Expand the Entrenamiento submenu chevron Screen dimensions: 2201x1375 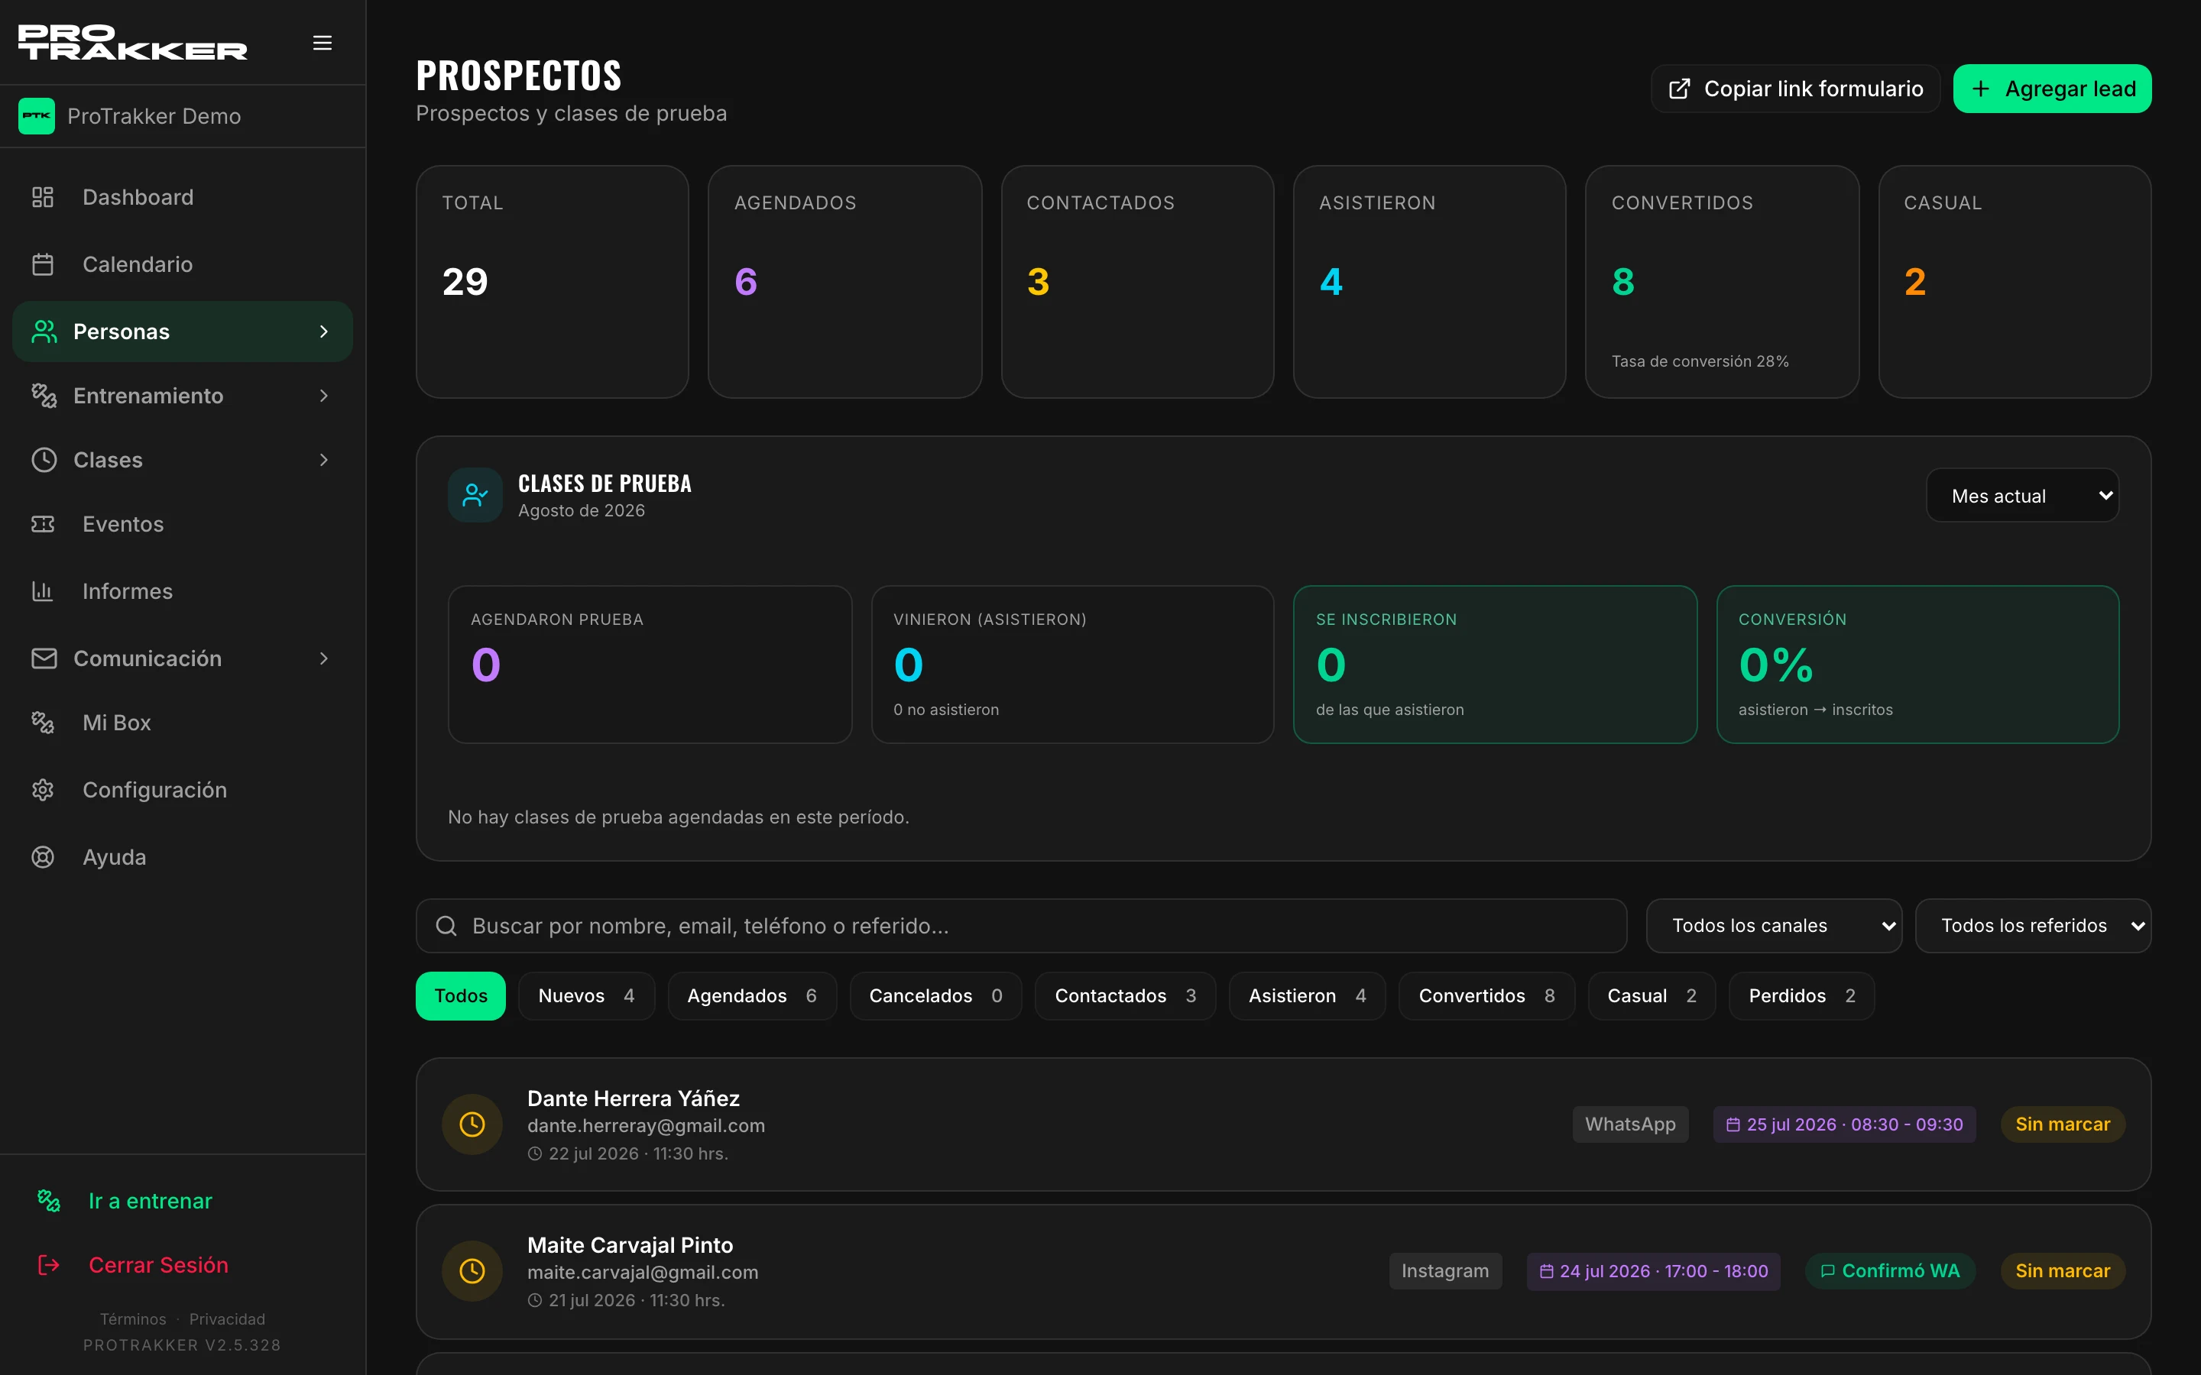(x=324, y=396)
